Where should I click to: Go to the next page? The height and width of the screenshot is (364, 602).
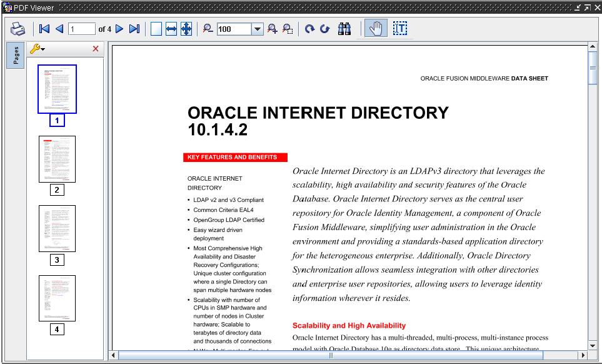point(119,29)
